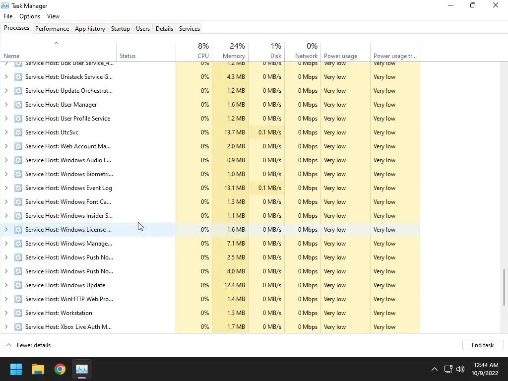Click gear icon of Update Orchestrator row
The image size is (508, 381).
click(18, 91)
